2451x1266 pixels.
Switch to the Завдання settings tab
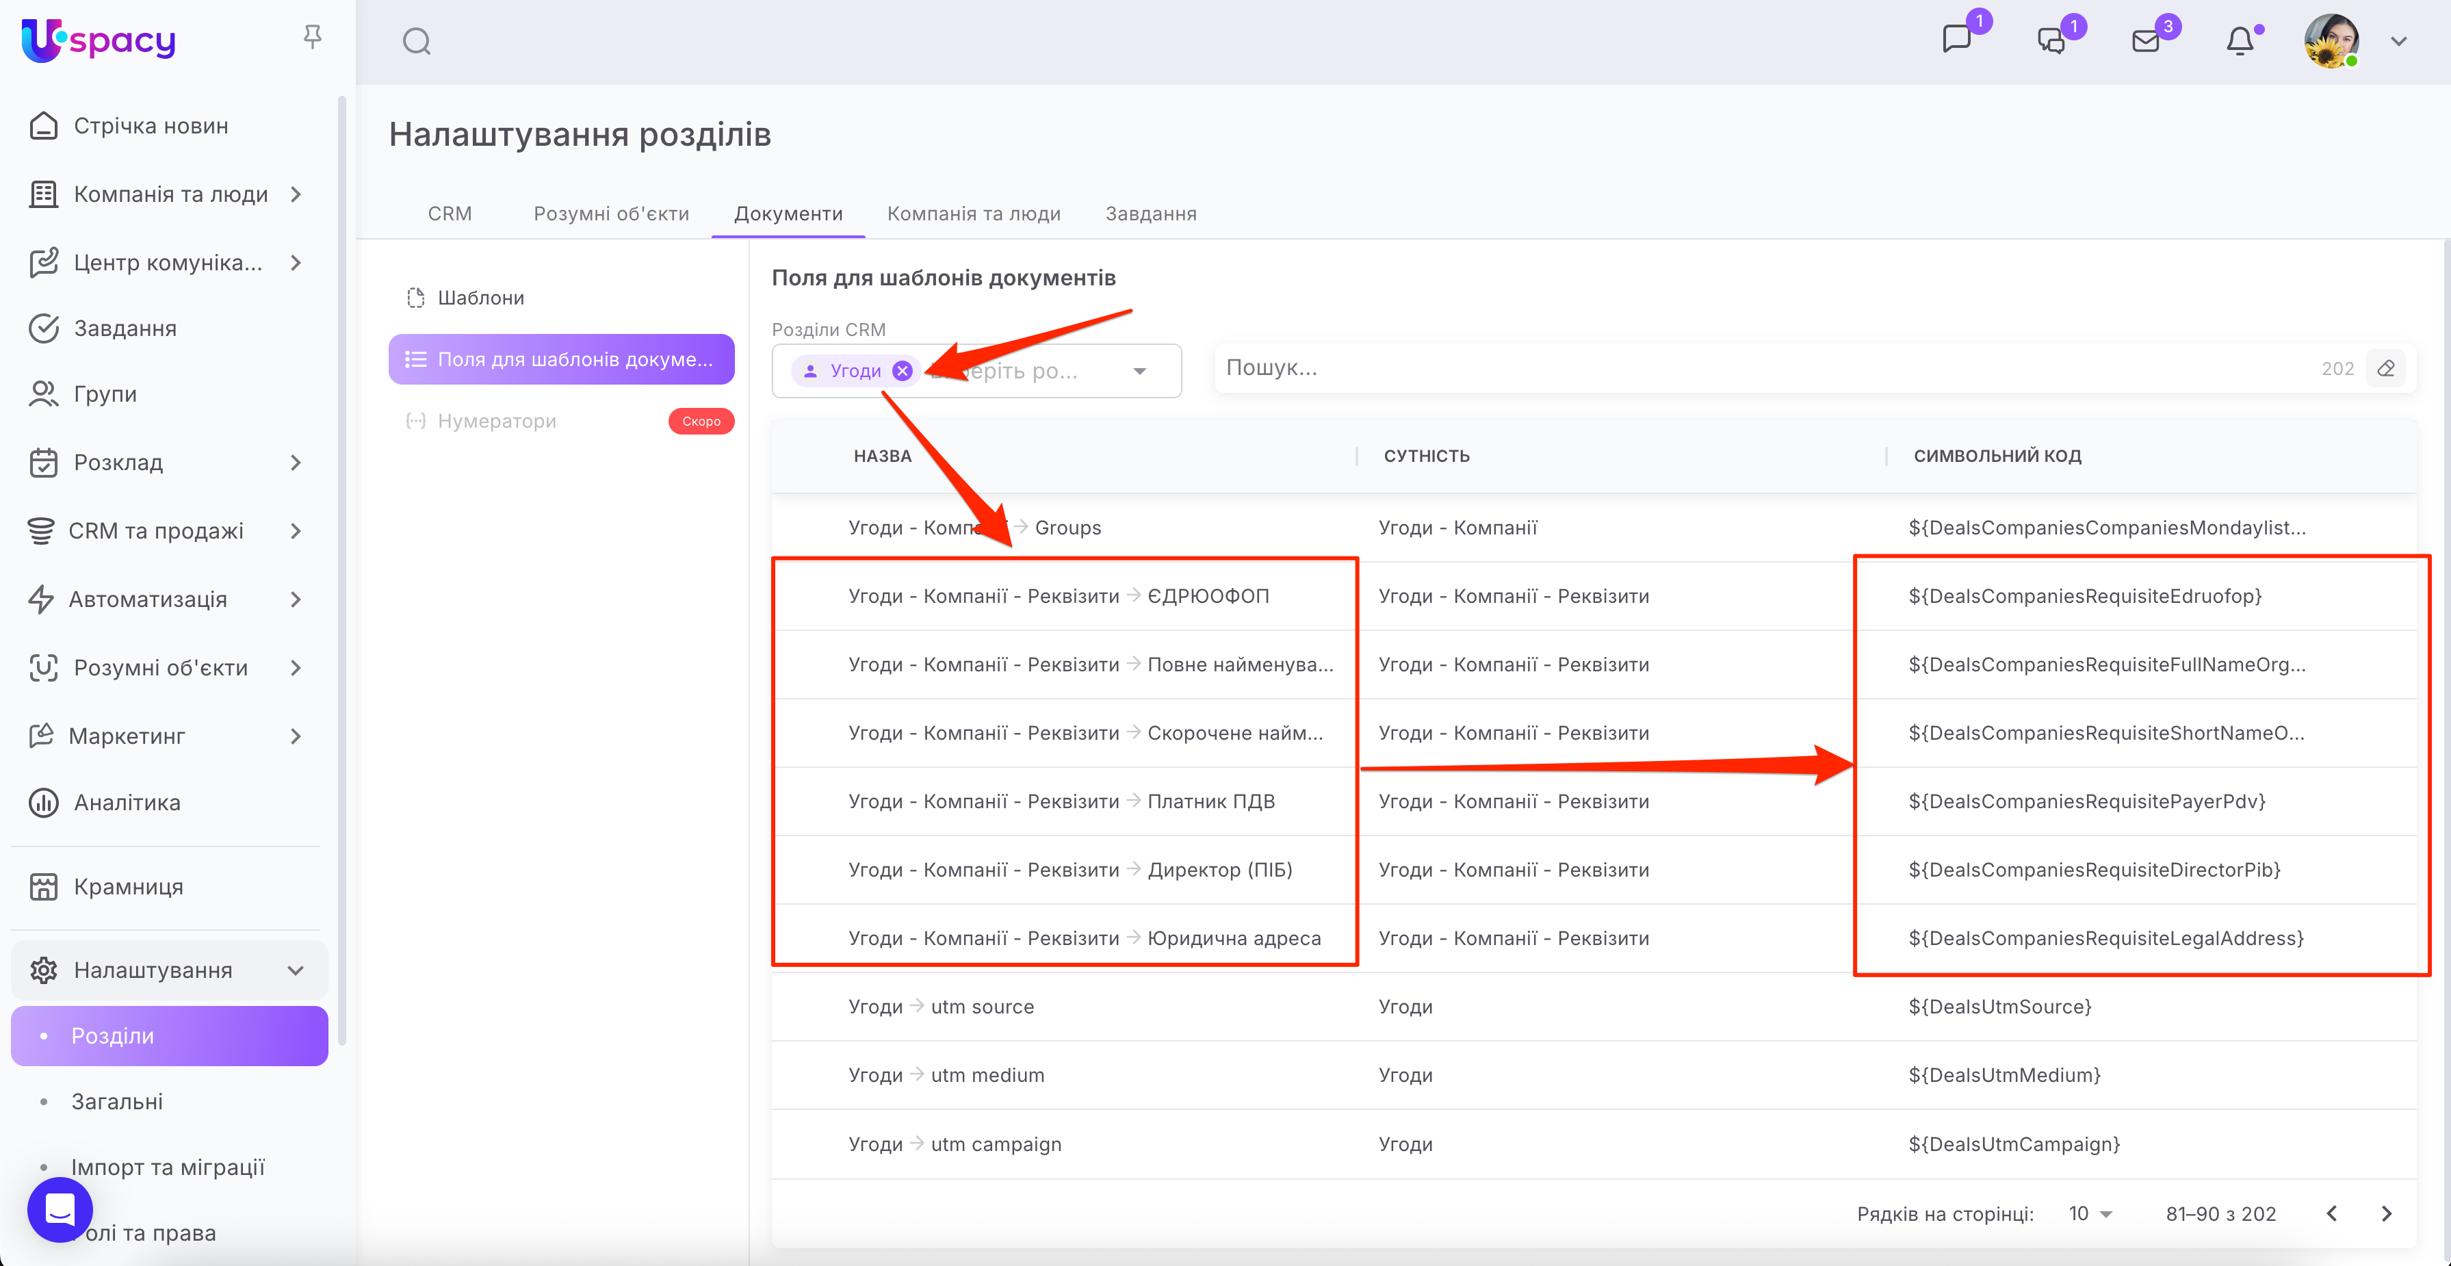coord(1150,214)
